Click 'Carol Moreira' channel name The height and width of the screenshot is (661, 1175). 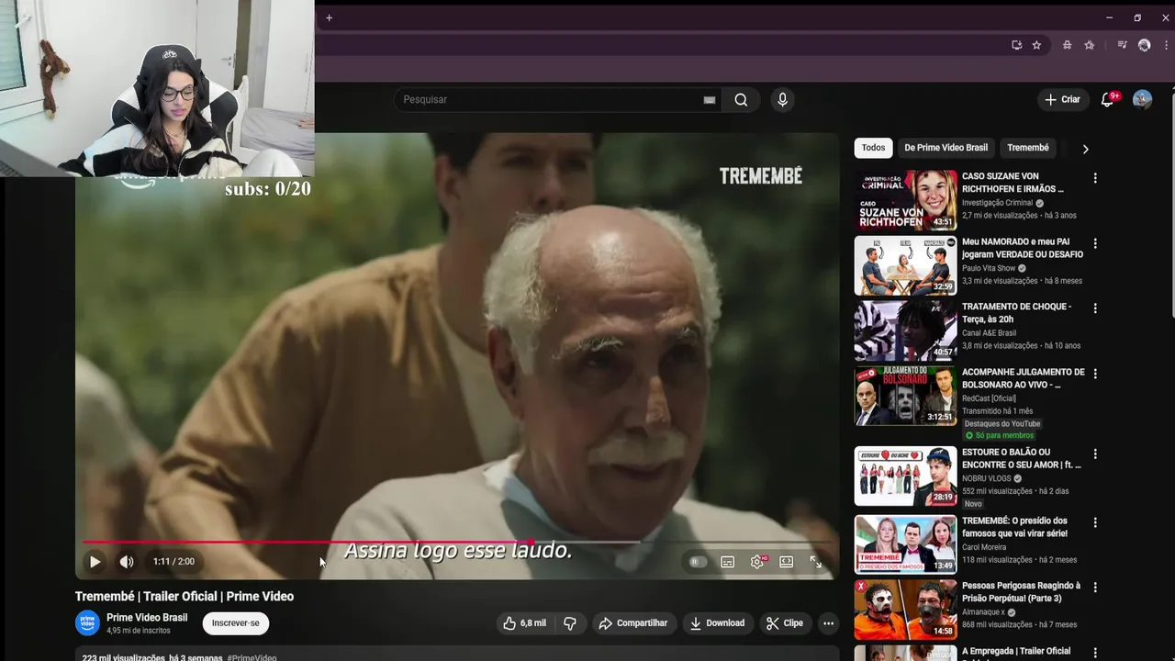(x=984, y=547)
